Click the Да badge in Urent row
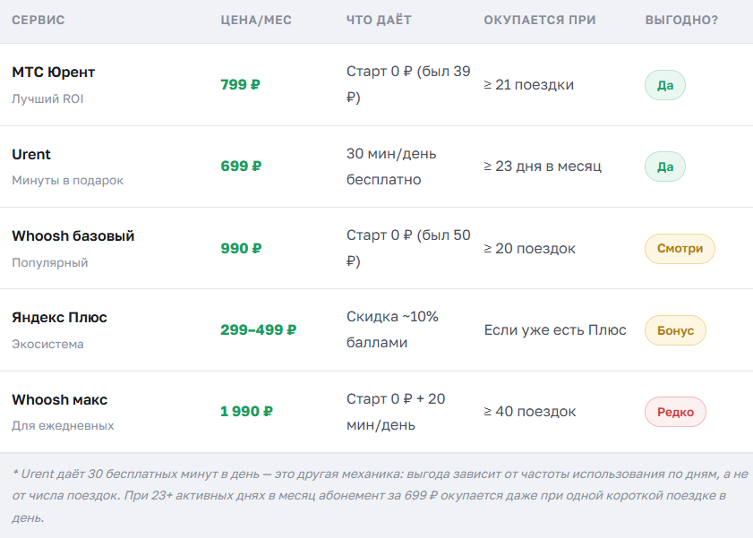Image resolution: width=753 pixels, height=538 pixels. [665, 167]
